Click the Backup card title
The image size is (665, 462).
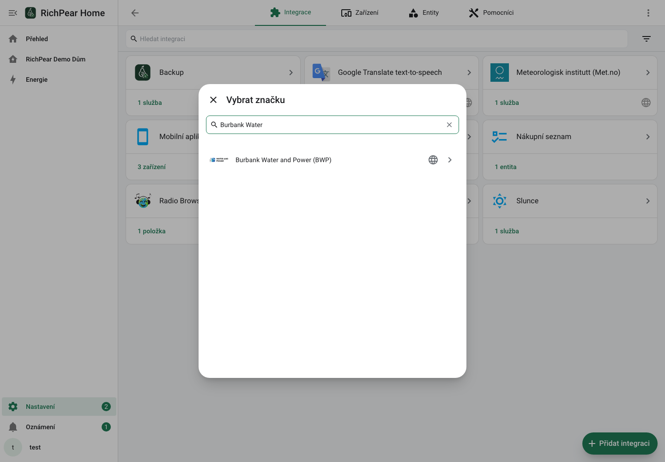coord(171,73)
